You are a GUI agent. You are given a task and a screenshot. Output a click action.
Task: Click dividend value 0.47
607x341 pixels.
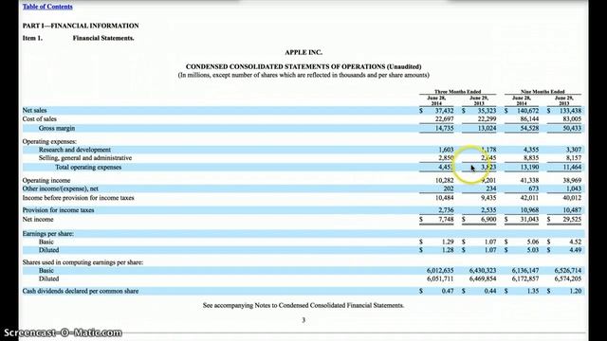coord(448,291)
